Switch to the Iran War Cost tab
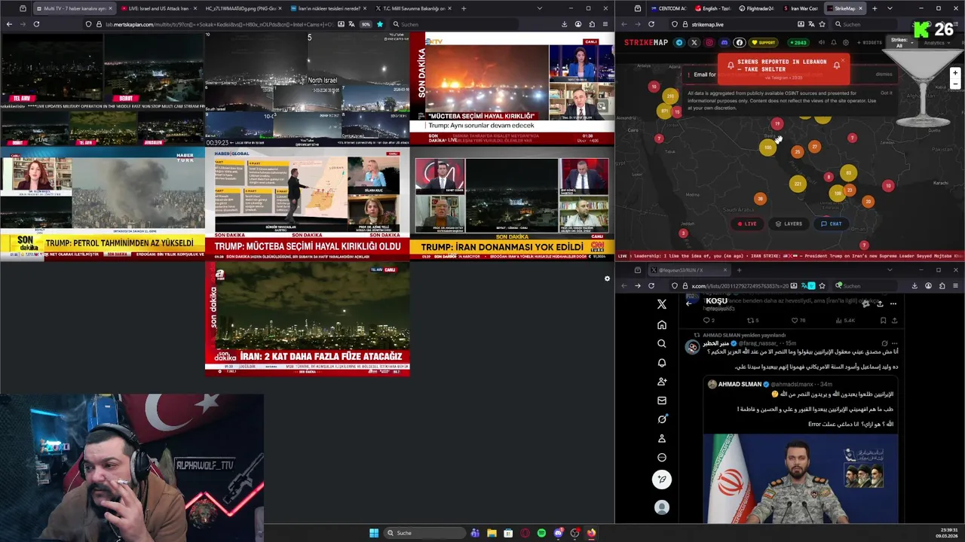Screen dimensions: 965x542 pyautogui.click(x=799, y=8)
